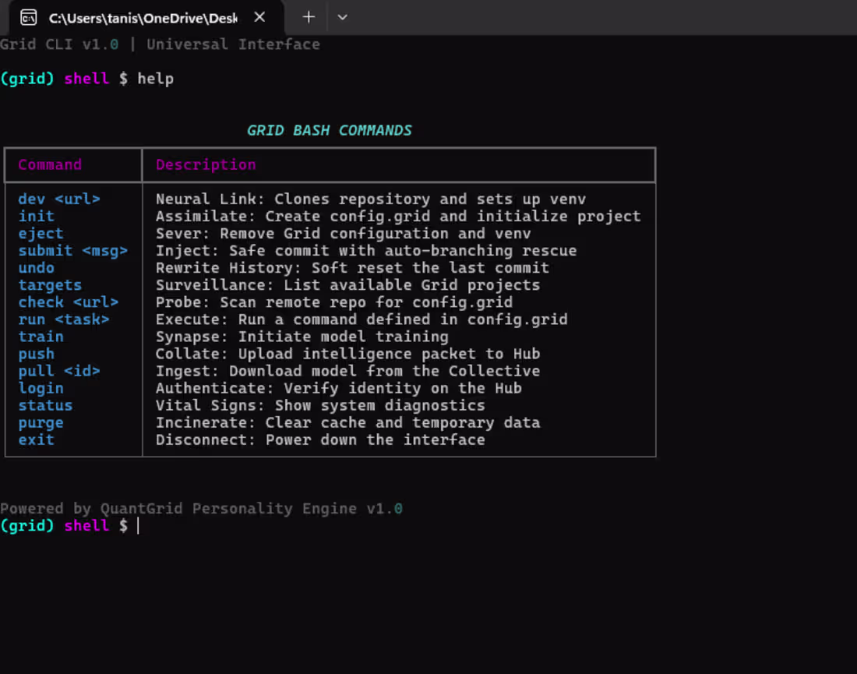The height and width of the screenshot is (674, 857).
Task: Click the 'submit <msg>' command cell
Action: (x=72, y=251)
